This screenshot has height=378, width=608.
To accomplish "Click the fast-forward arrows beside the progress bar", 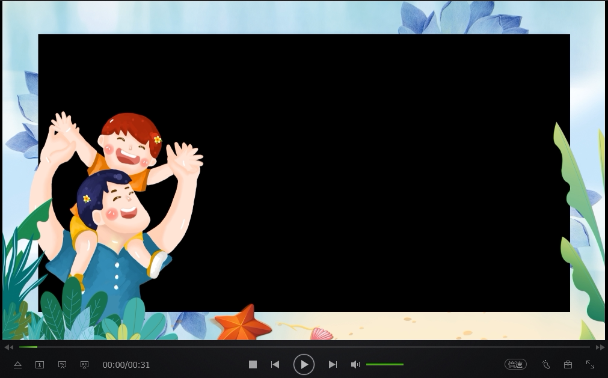I will (600, 347).
